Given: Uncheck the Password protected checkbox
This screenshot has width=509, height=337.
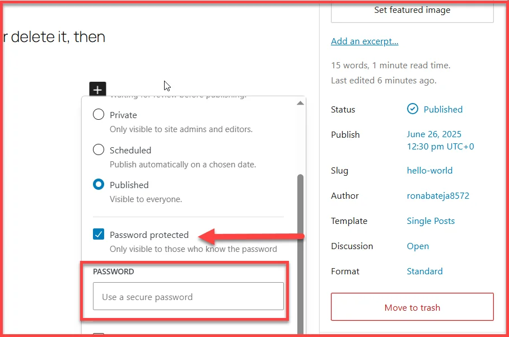Looking at the screenshot, I should (99, 235).
